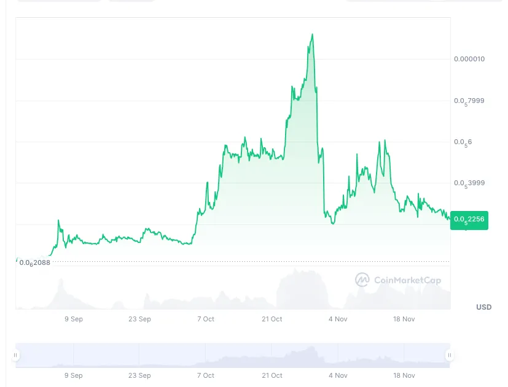Click 21 Oct in the bottom range navigator
Image resolution: width=508 pixels, height=387 pixels.
[x=272, y=375]
